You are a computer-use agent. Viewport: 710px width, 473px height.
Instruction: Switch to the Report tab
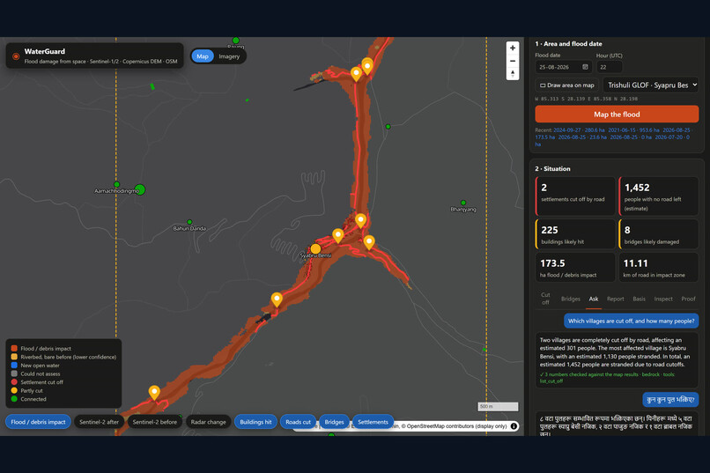(616, 299)
